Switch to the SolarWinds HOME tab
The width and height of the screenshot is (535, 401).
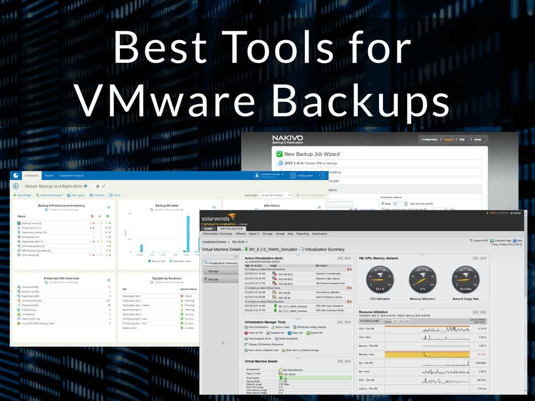[x=209, y=229]
